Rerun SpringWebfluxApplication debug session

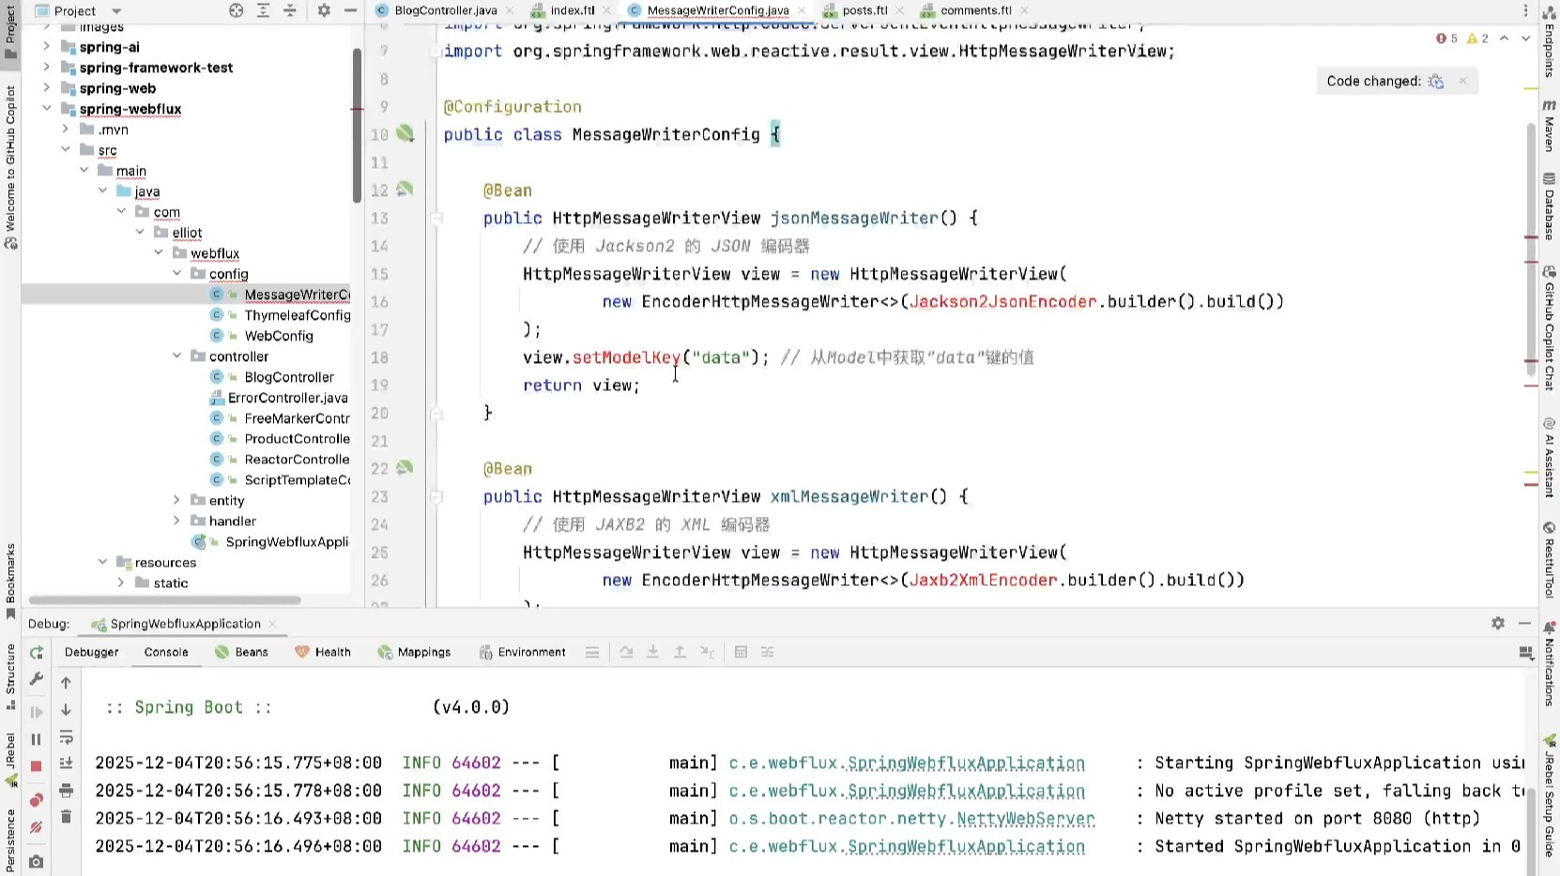tap(36, 652)
